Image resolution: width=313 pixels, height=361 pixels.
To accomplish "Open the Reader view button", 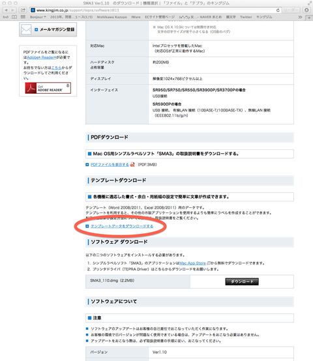I will click(x=291, y=10).
